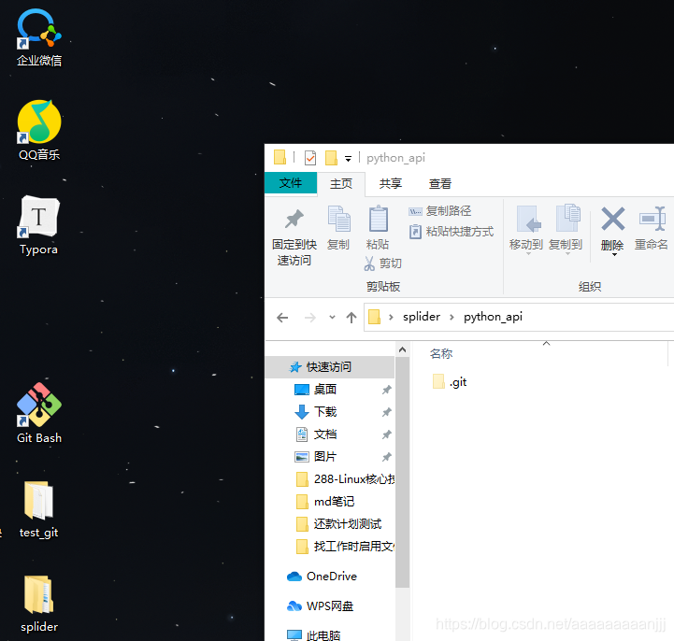Expand chevron before splider in address bar
The height and width of the screenshot is (641, 674).
pyautogui.click(x=391, y=317)
